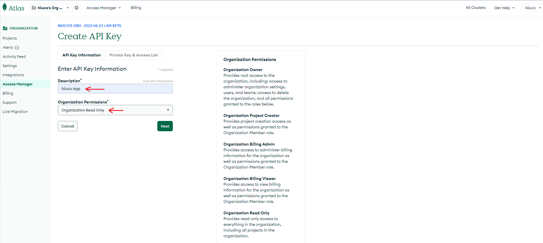Select Private Key & Access List tab

point(133,55)
